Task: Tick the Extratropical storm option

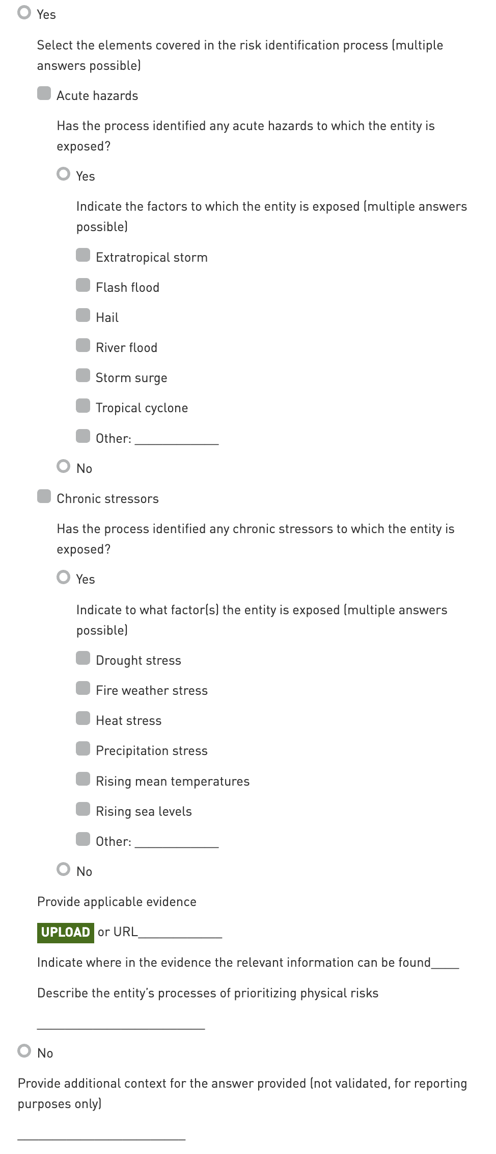Action: [x=83, y=255]
